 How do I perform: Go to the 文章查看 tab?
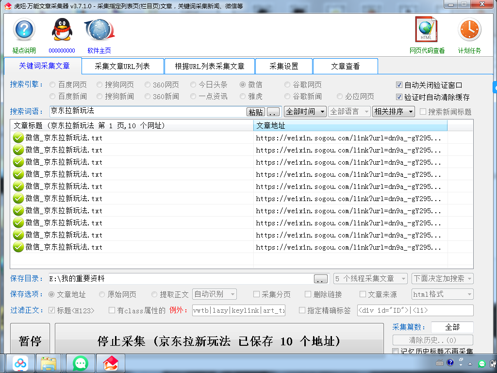345,66
